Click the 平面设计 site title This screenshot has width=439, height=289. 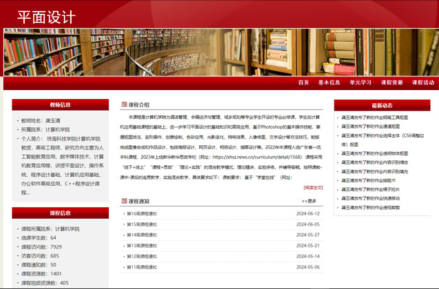(x=47, y=17)
